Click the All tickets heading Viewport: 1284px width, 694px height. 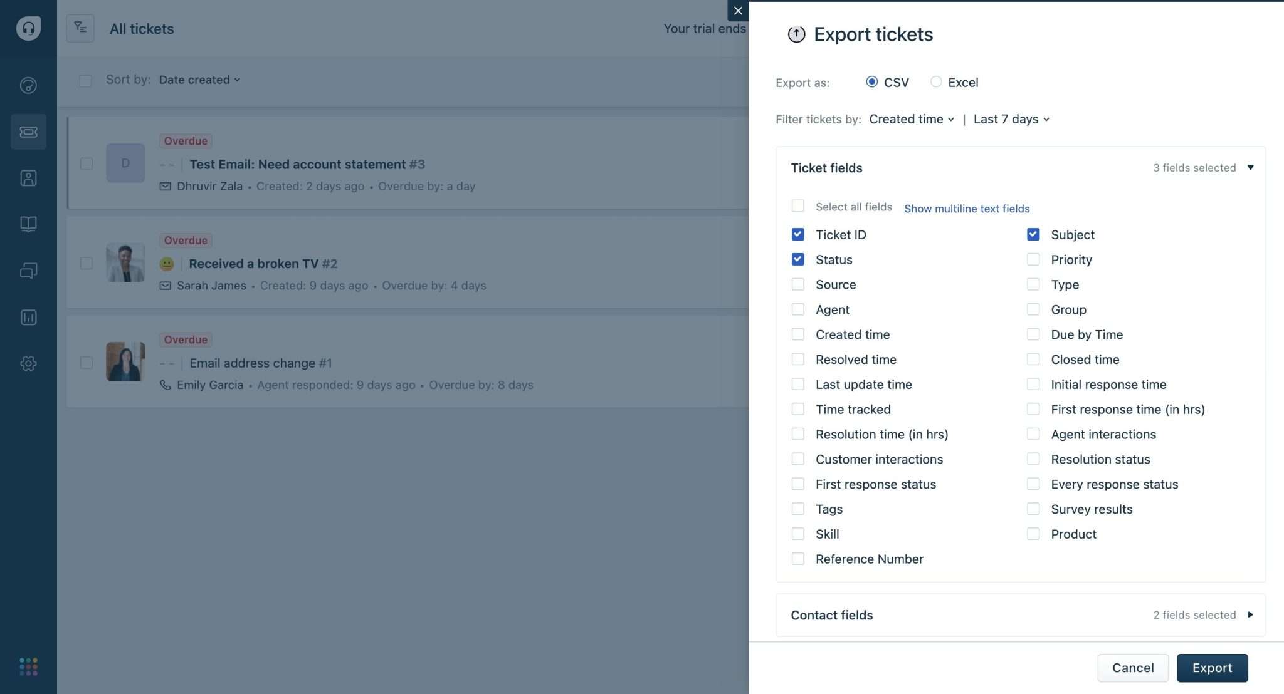(x=141, y=28)
